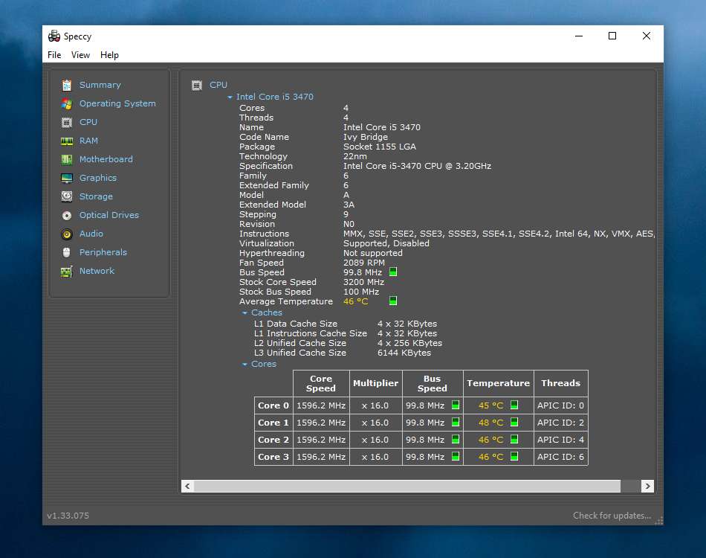706x558 pixels.
Task: Show Optical Drives details
Action: point(109,215)
